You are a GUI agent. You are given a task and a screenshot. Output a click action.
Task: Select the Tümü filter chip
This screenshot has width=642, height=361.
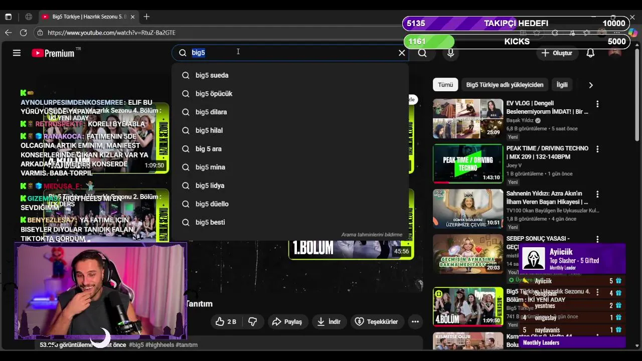(445, 85)
